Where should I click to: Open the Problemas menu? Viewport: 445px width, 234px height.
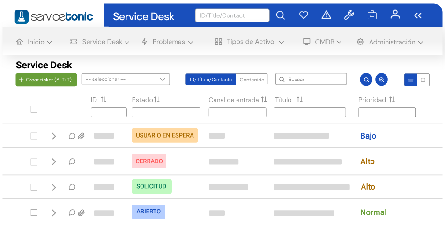pyautogui.click(x=167, y=42)
